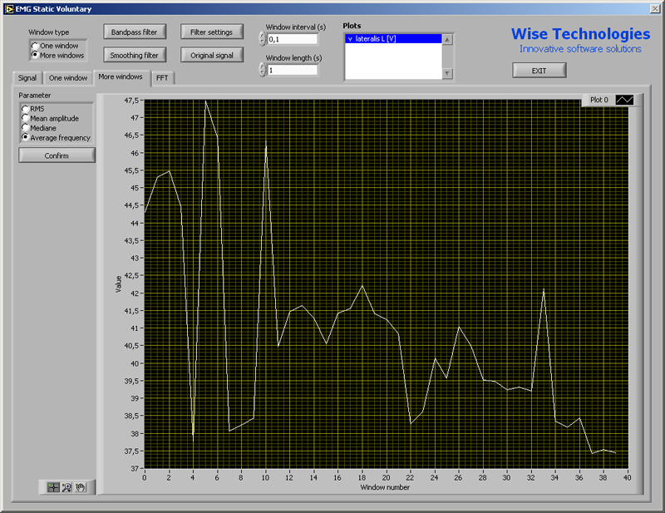Show the Original signal
665x513 pixels.
click(x=212, y=55)
